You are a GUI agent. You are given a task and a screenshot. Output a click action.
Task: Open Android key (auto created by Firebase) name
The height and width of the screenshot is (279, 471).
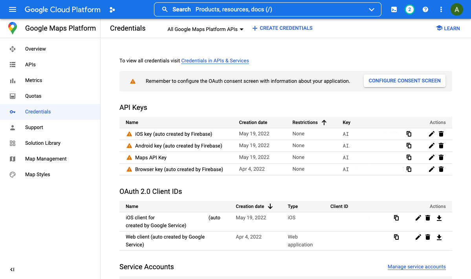[x=178, y=146]
